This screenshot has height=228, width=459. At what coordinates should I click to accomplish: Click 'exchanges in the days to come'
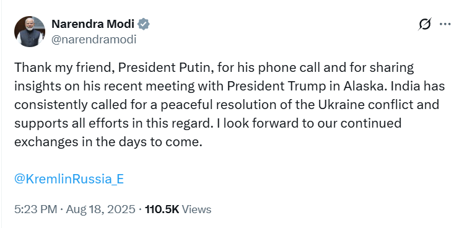pyautogui.click(x=108, y=142)
